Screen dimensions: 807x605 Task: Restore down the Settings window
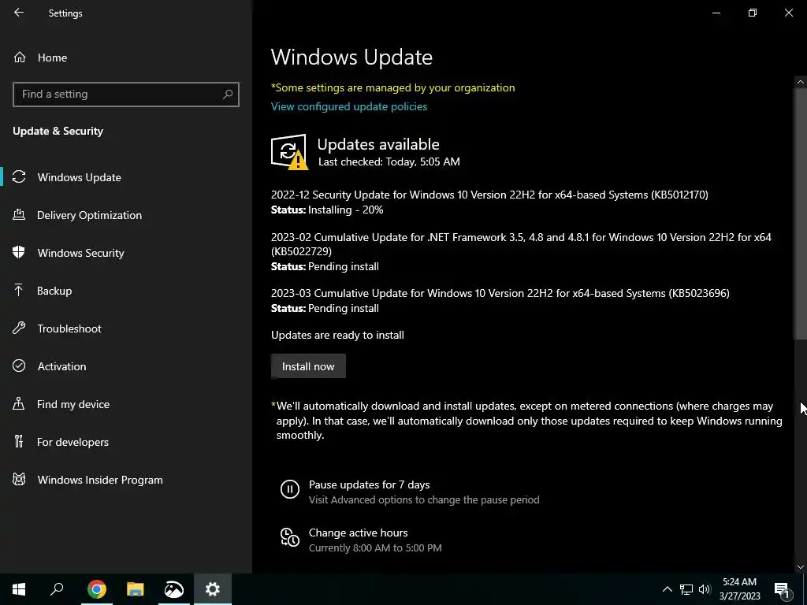[753, 13]
